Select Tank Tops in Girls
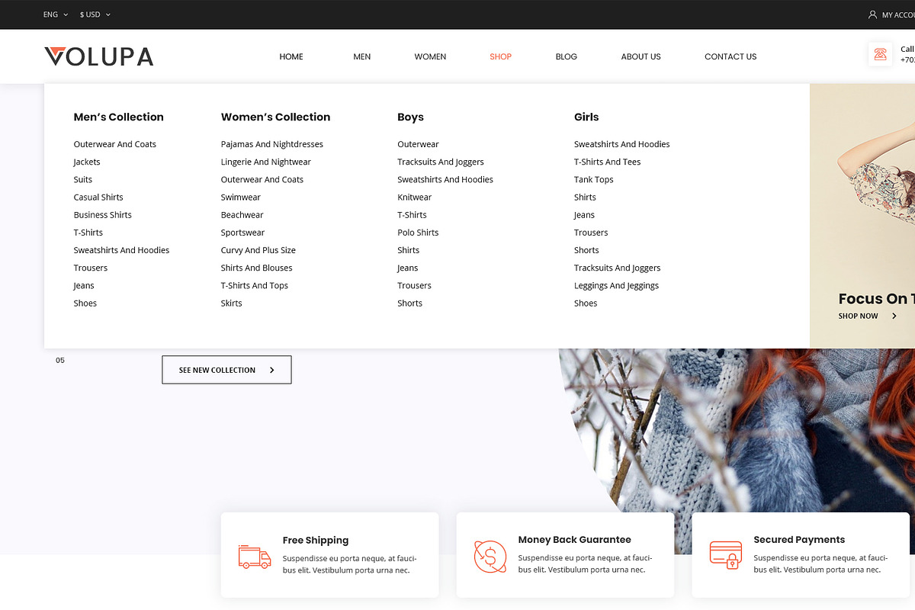This screenshot has height=610, width=915. coord(594,179)
